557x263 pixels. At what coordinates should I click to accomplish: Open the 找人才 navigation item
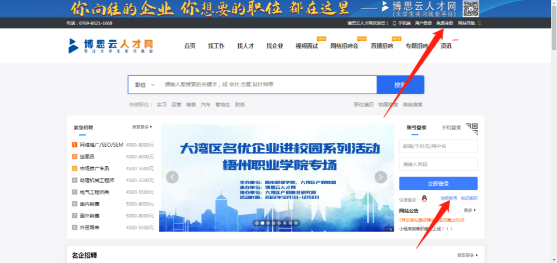tap(245, 46)
